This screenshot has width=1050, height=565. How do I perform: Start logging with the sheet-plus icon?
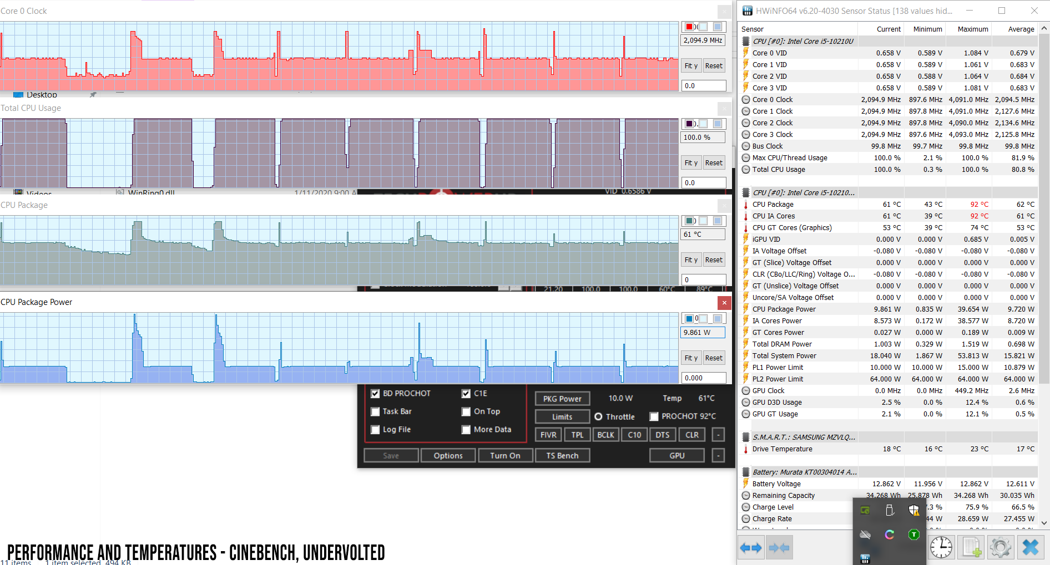click(x=972, y=548)
